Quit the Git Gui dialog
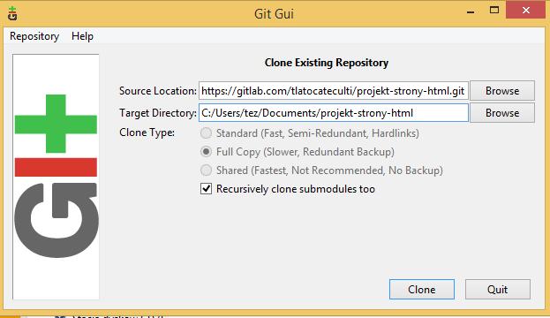Image resolution: width=550 pixels, height=318 pixels. [x=497, y=289]
